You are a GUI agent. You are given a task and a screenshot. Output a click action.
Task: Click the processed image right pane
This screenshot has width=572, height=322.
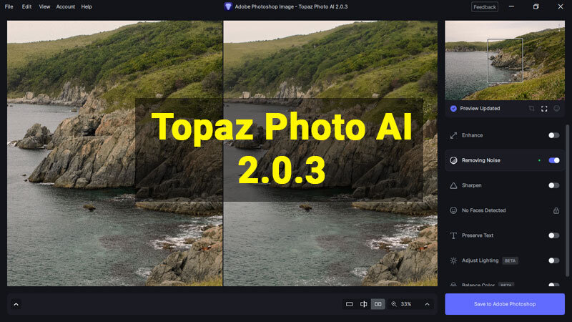330,153
